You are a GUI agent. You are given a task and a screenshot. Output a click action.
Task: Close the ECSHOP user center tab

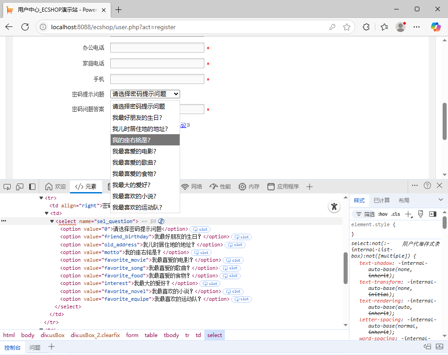point(104,10)
